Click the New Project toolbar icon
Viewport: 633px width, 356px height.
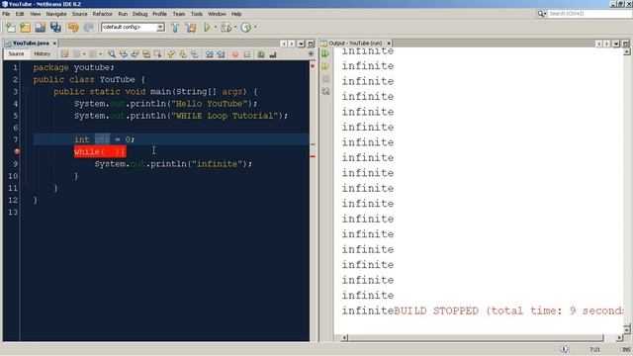pos(25,28)
